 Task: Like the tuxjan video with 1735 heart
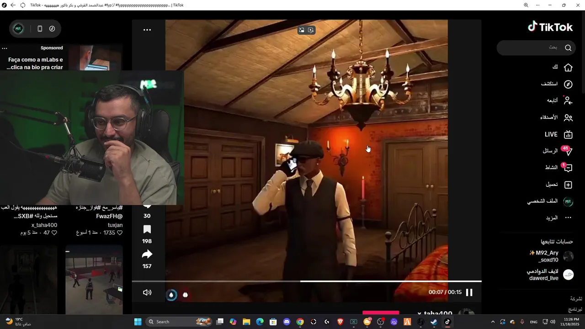(x=120, y=233)
